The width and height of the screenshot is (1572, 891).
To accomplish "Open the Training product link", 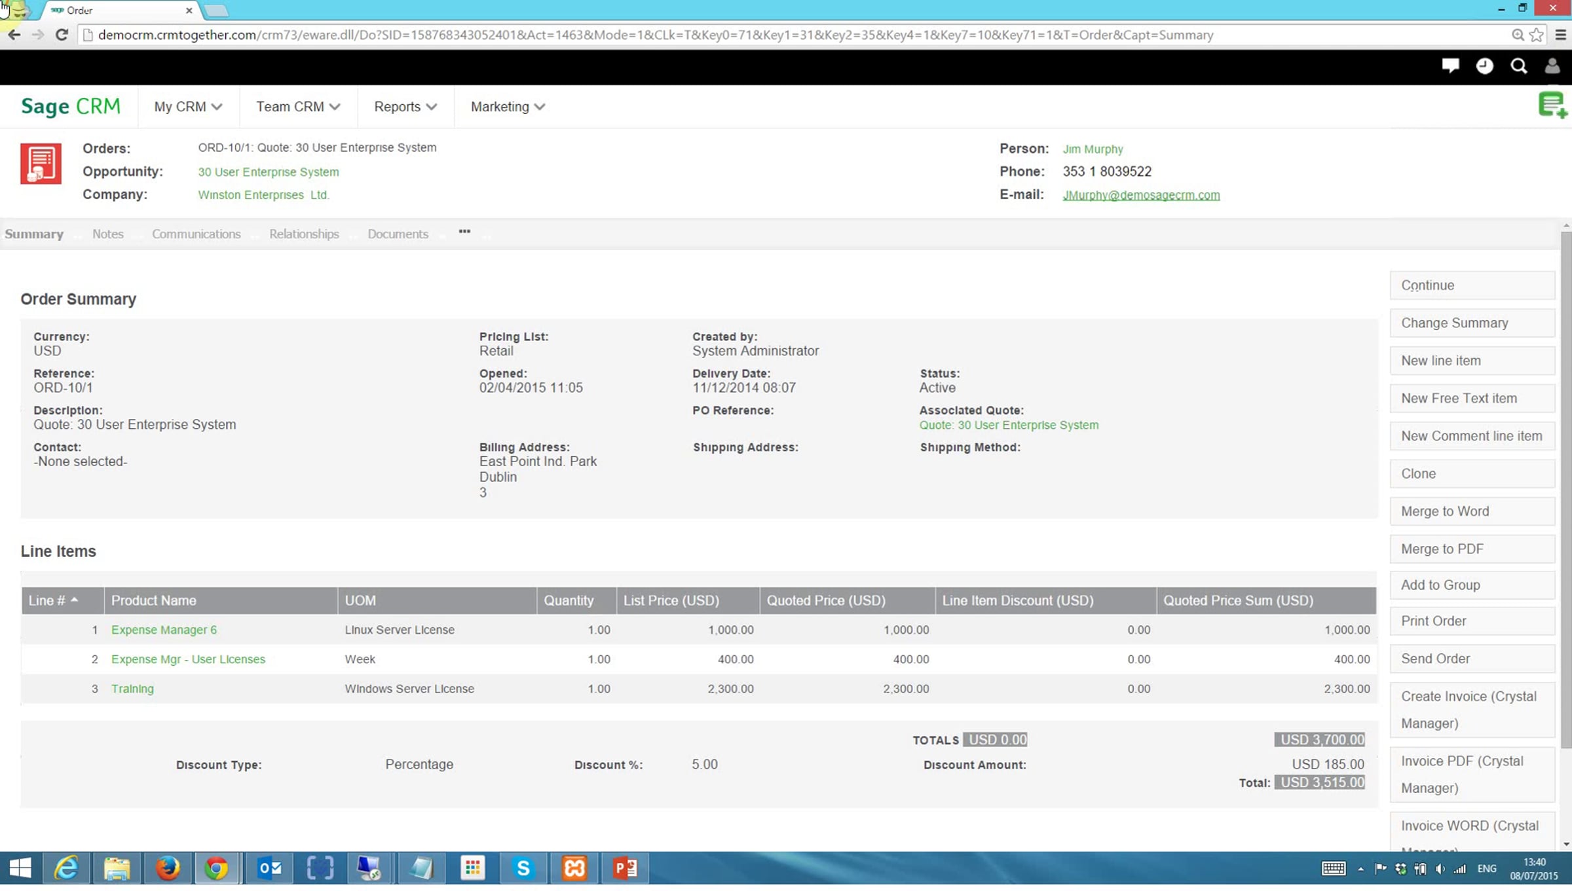I will tap(132, 689).
